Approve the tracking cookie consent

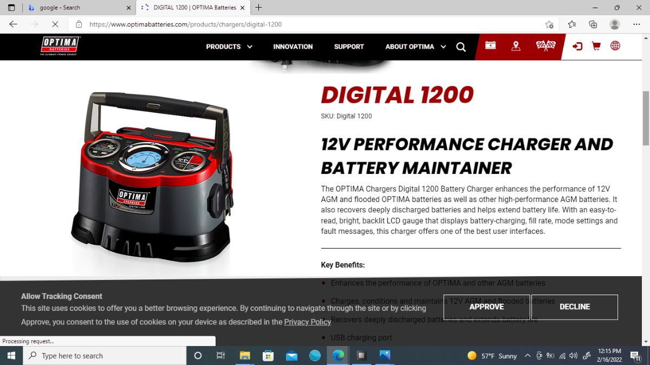pyautogui.click(x=486, y=307)
